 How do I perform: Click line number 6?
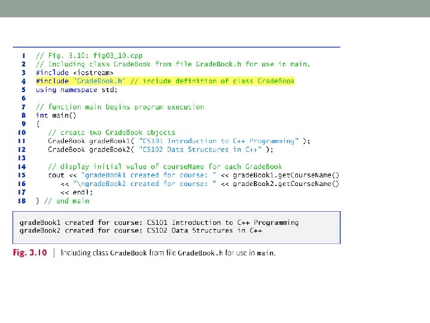click(x=23, y=98)
